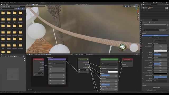Viewport: 169px width, 95px height.
Task: Click Open button in image editor
Action: (16, 56)
